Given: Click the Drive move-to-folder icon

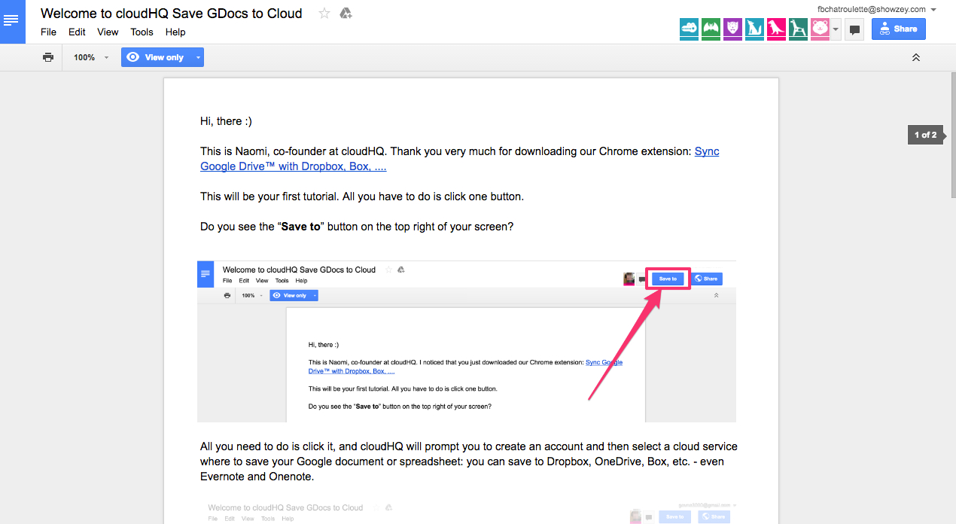Looking at the screenshot, I should point(346,14).
